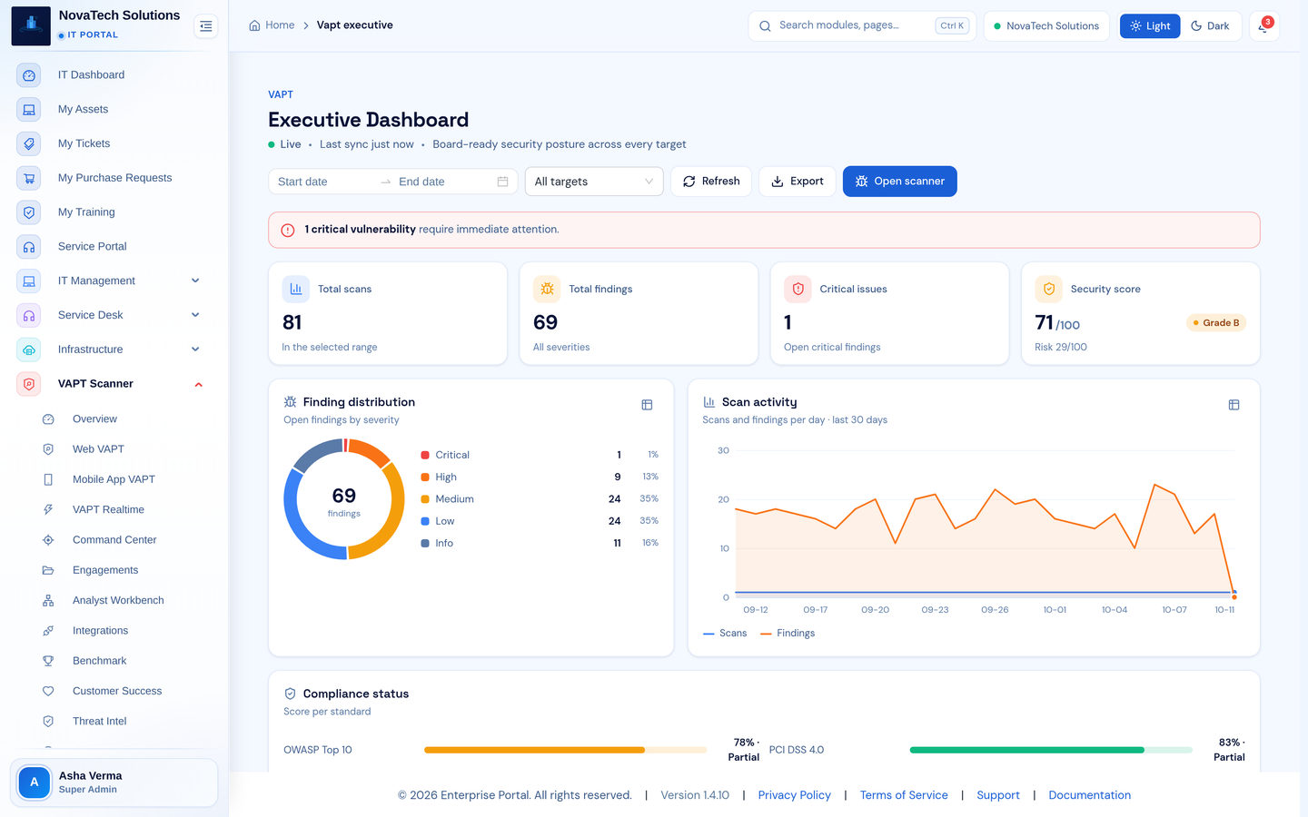The height and width of the screenshot is (817, 1308).
Task: Click the Benchmark trophy icon
Action: point(48,661)
